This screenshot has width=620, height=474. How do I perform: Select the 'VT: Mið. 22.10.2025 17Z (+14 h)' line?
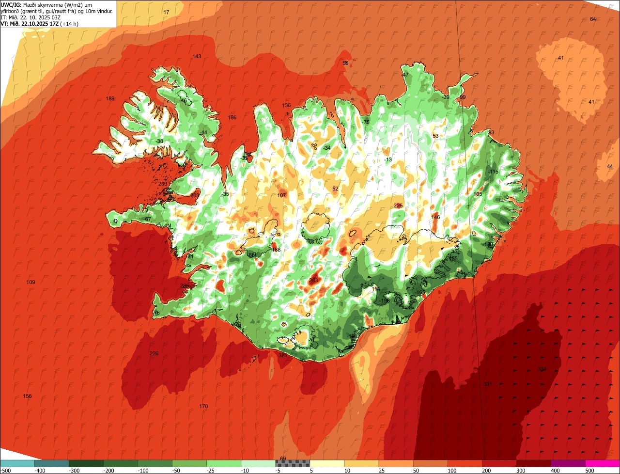coord(40,23)
